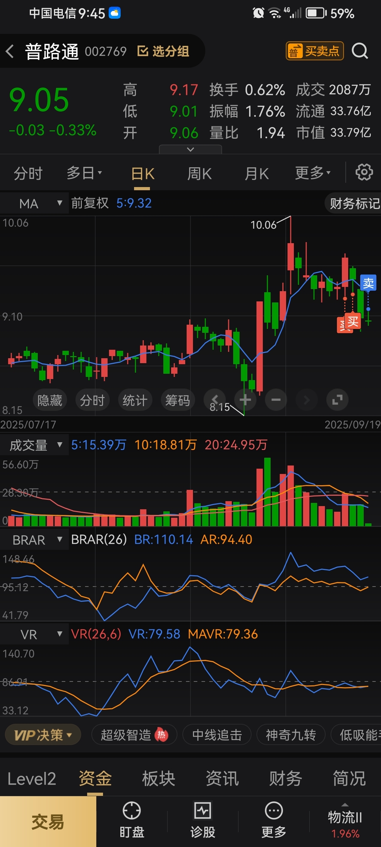Open 多日 period dropdown
The image size is (381, 847).
coord(84,173)
